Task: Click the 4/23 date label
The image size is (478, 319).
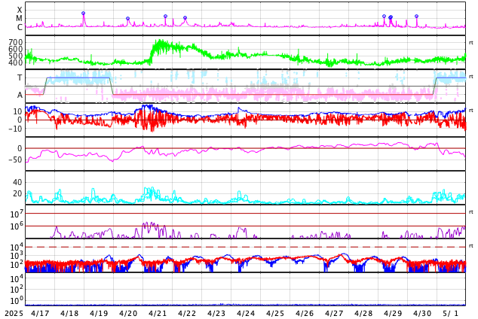Action: tap(216, 314)
